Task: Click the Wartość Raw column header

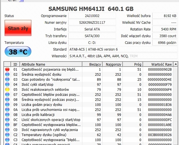Action: click(x=158, y=64)
